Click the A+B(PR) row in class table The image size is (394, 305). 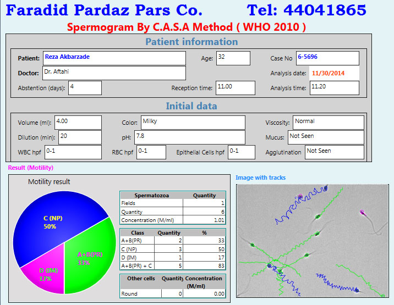point(173,241)
